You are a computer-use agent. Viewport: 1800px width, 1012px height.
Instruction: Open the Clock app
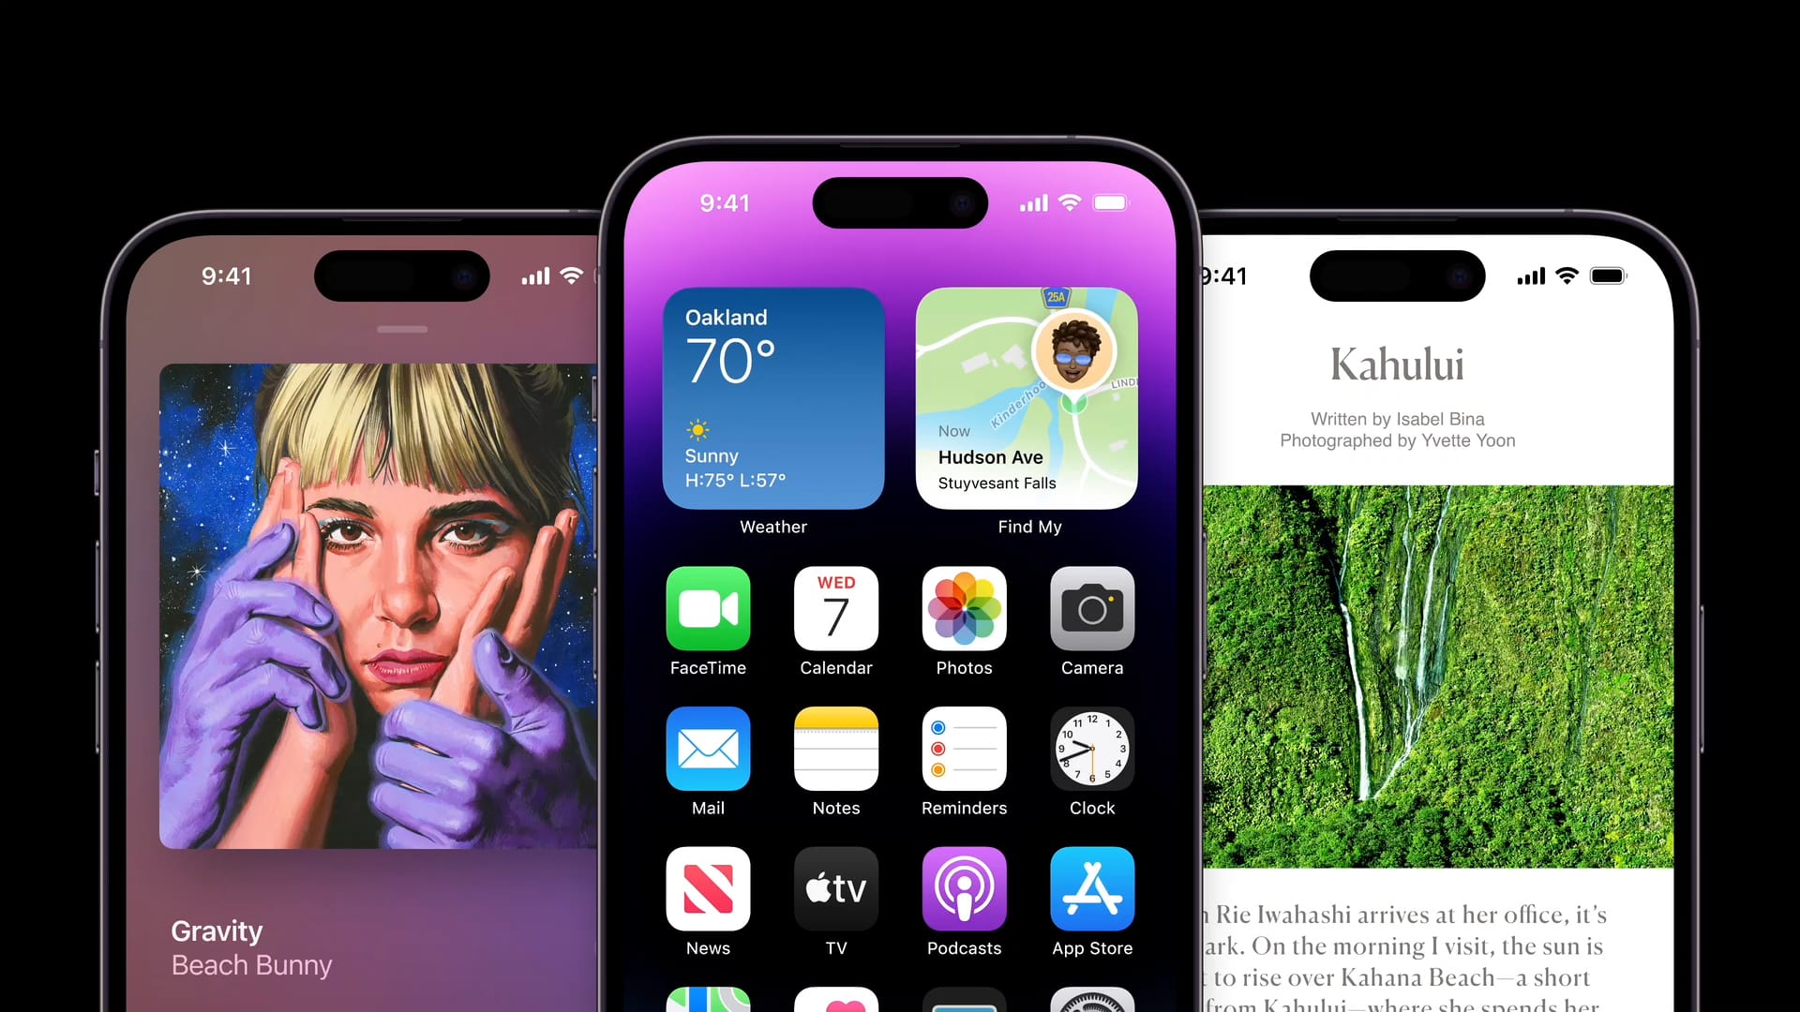(1090, 749)
